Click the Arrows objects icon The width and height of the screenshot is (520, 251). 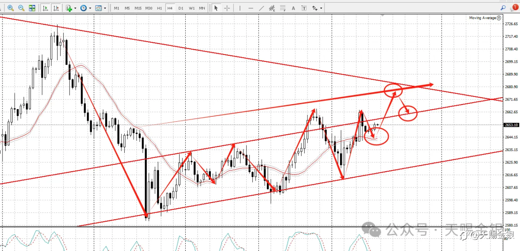[x=315, y=8]
